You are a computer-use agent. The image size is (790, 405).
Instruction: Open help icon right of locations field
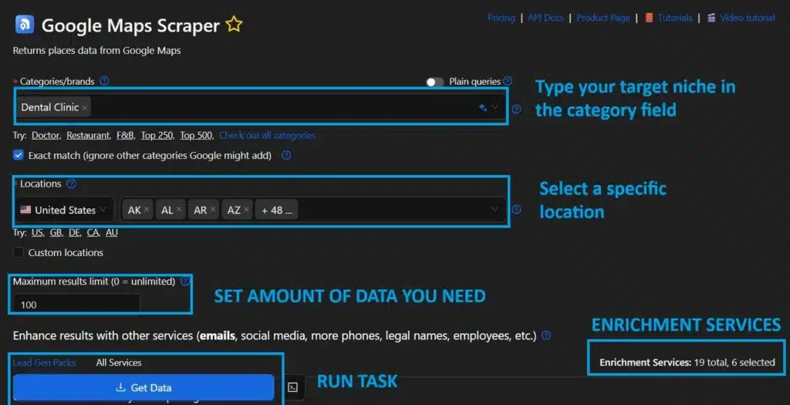[x=516, y=210]
